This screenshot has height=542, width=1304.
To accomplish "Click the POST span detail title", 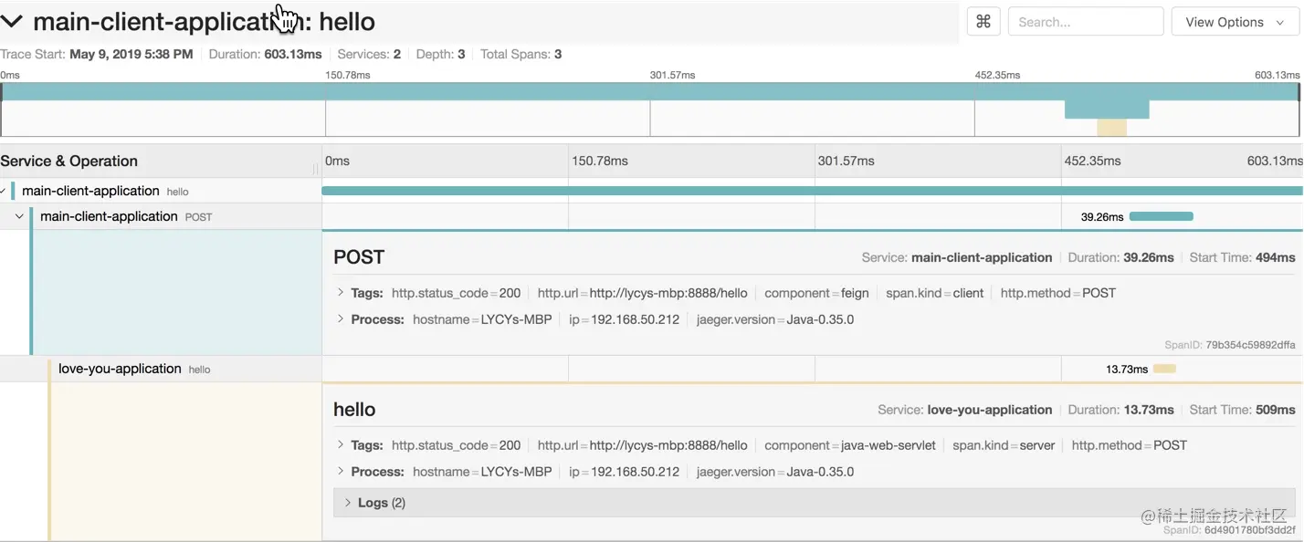I will tap(359, 257).
